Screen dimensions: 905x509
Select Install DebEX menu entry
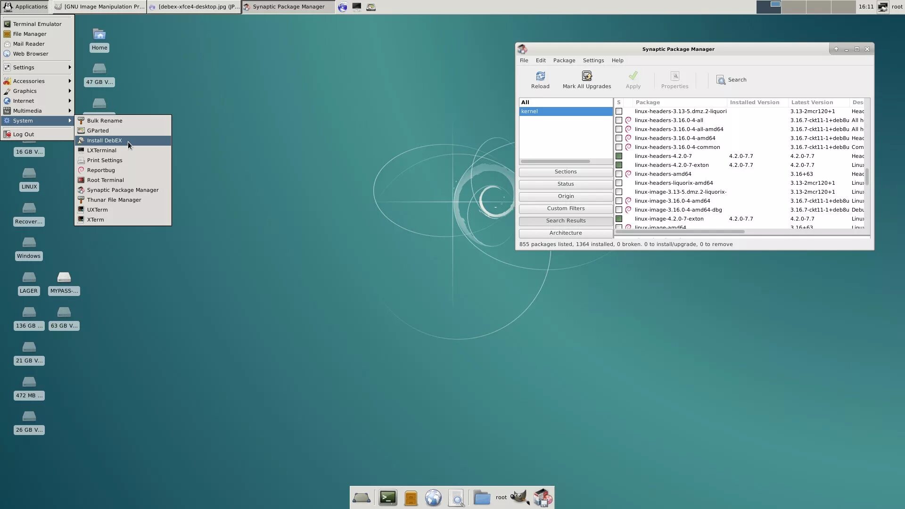coord(104,140)
